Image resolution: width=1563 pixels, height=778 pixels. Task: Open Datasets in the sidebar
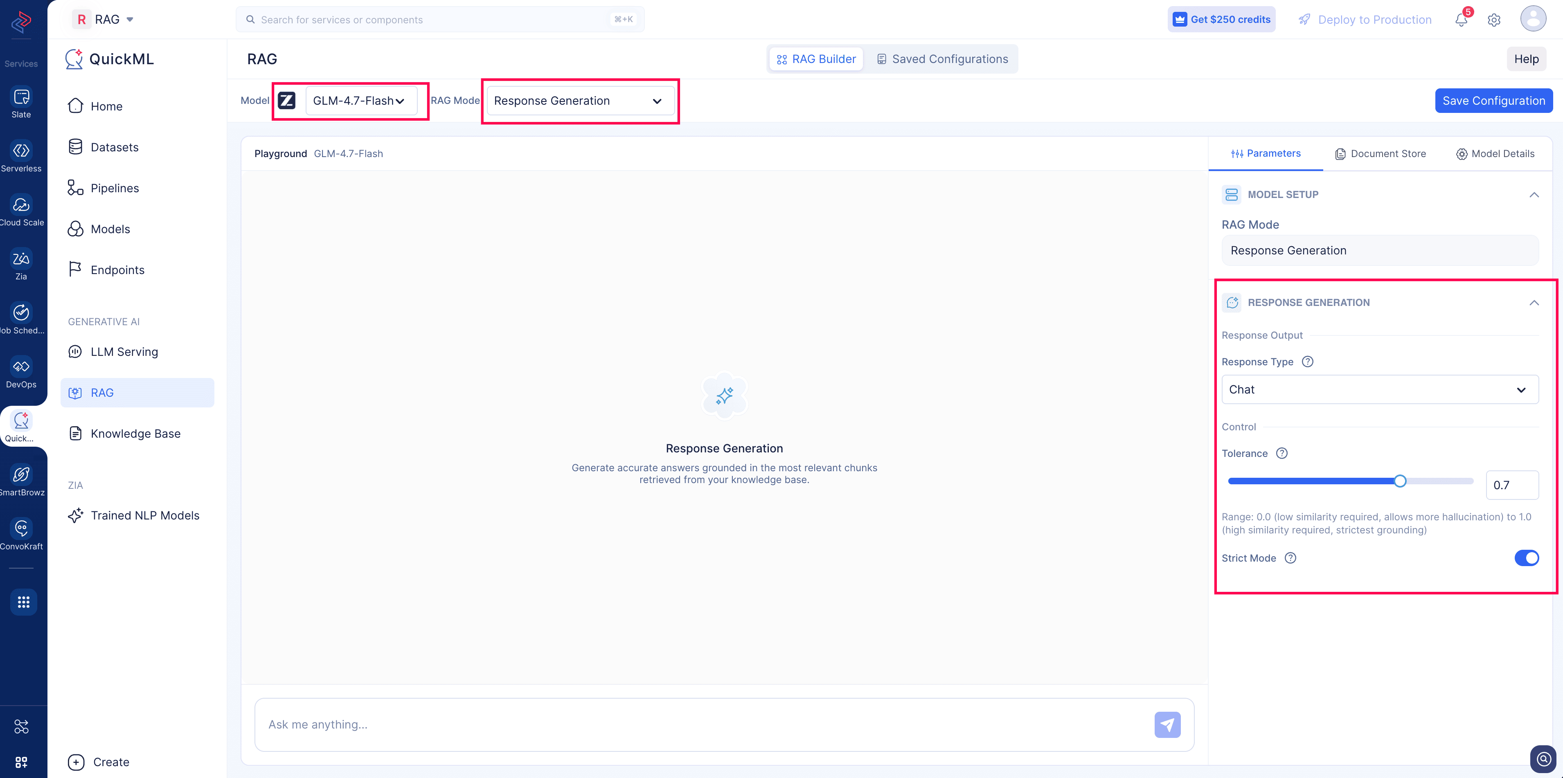[x=137, y=147]
